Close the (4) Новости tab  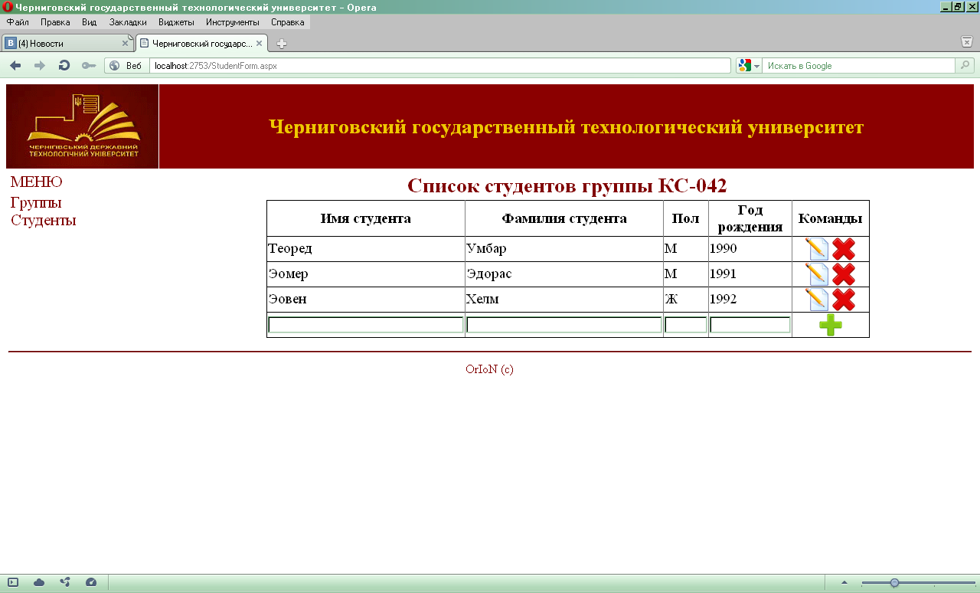125,44
